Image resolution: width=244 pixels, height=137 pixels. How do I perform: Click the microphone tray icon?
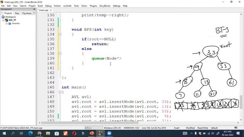(196, 133)
